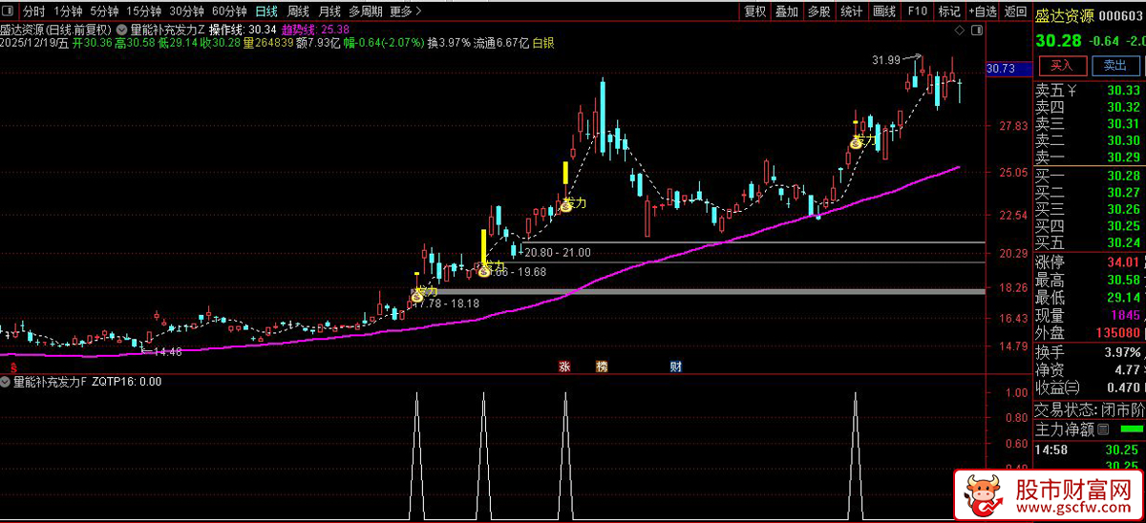Viewport: 1146px width, 523px height.
Task: Open the 更多 period dropdown
Action: coord(407,11)
